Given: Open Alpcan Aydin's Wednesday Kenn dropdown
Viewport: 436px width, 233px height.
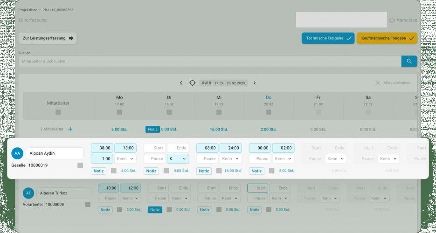Looking at the screenshot, I should click(x=231, y=159).
